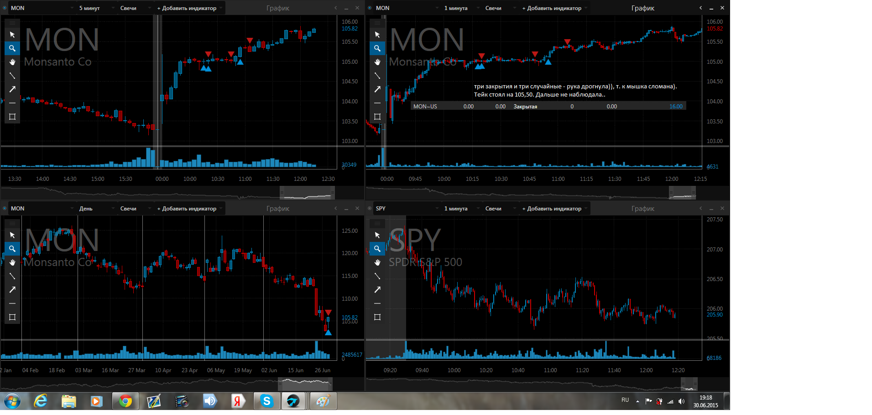Collapse MON 5 минут panel with left chevron
The width and height of the screenshot is (872, 415).
[x=336, y=8]
